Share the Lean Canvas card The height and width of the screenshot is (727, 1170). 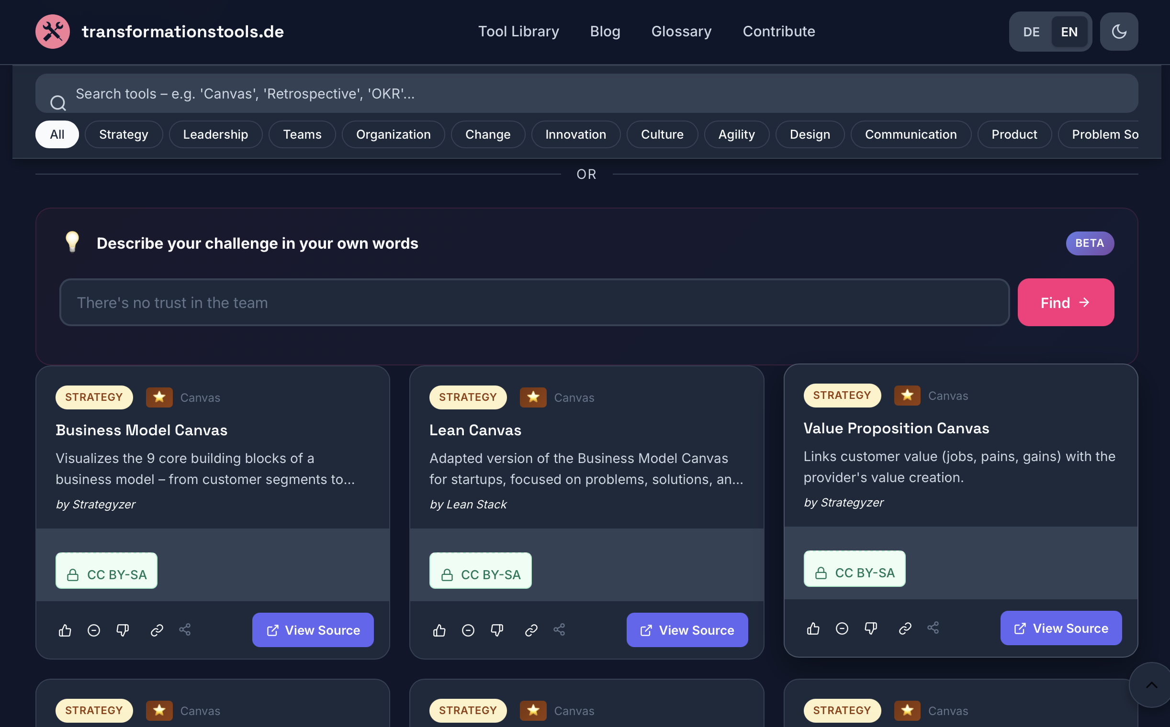(560, 630)
